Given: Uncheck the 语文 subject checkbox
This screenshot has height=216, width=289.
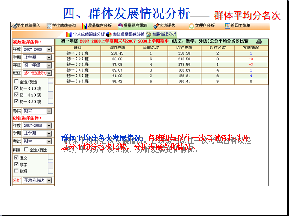Looking at the screenshot, I should (17, 158).
